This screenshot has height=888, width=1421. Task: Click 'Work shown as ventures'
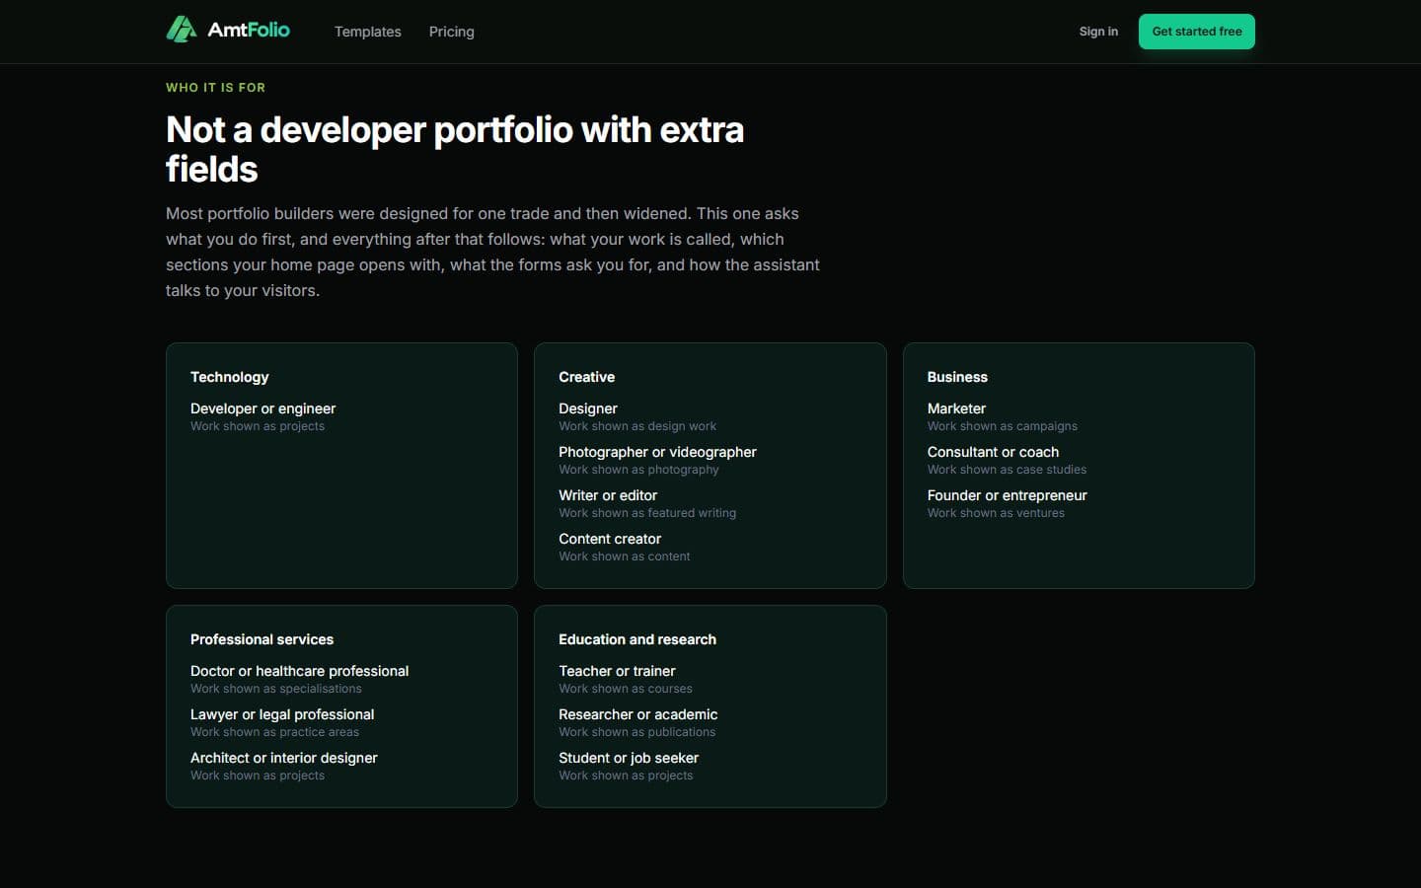(996, 513)
